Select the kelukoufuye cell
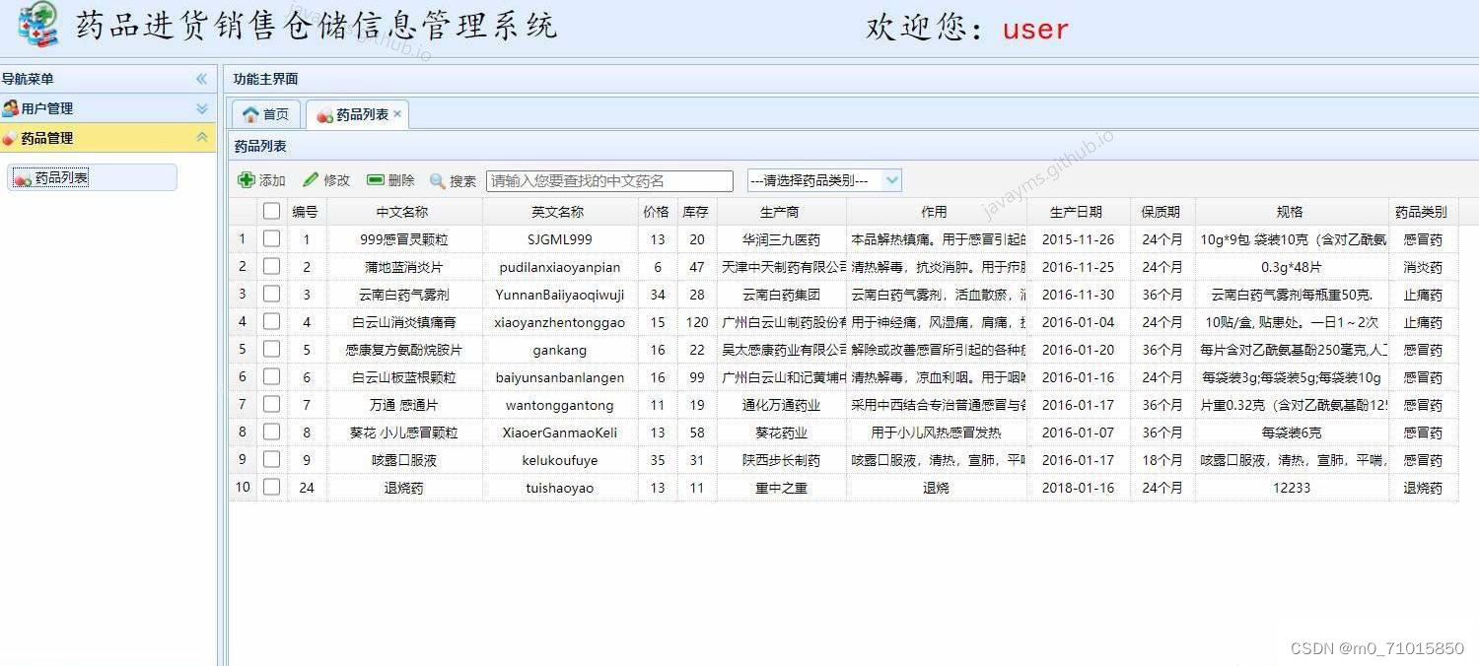The image size is (1479, 666). (559, 460)
